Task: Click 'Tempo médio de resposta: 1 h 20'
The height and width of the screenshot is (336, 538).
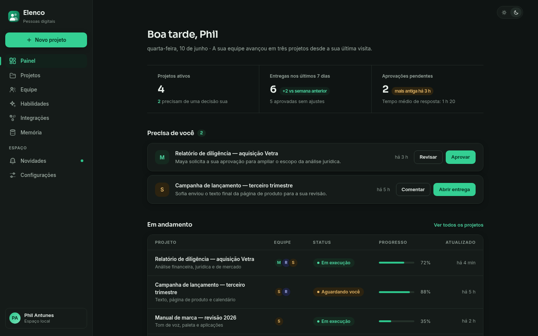Action: (418, 102)
